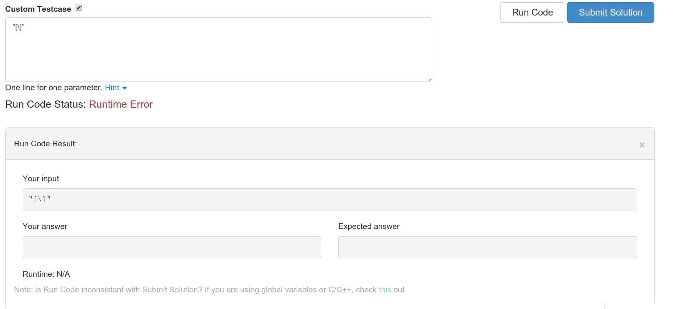Uncheck the Custom Testcase checkbox
The image size is (687, 309).
tap(79, 8)
